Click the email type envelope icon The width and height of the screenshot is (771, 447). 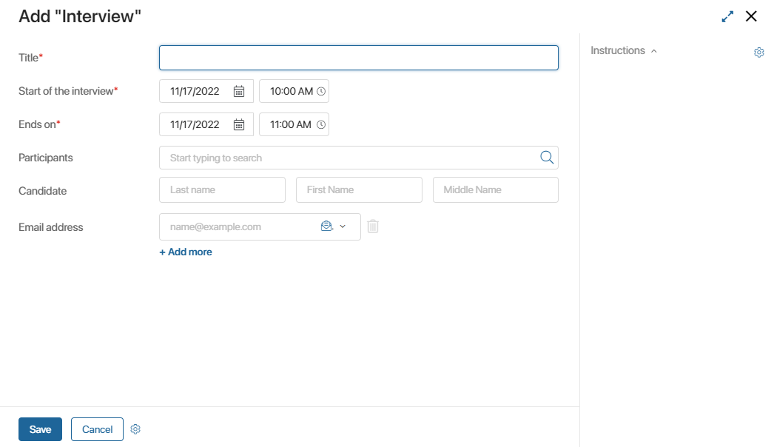tap(326, 226)
